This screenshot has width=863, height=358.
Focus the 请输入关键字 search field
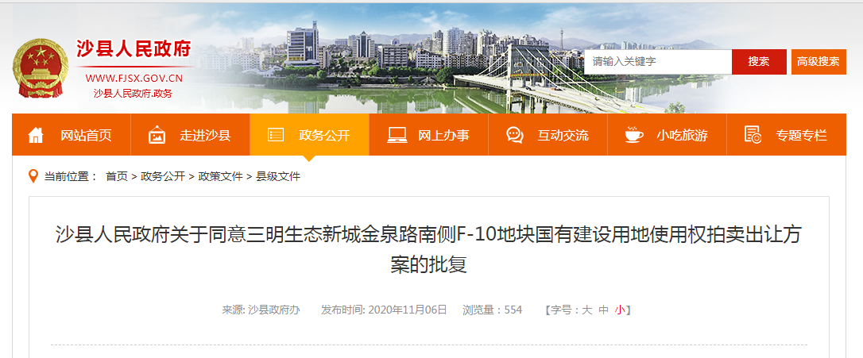[x=658, y=62]
